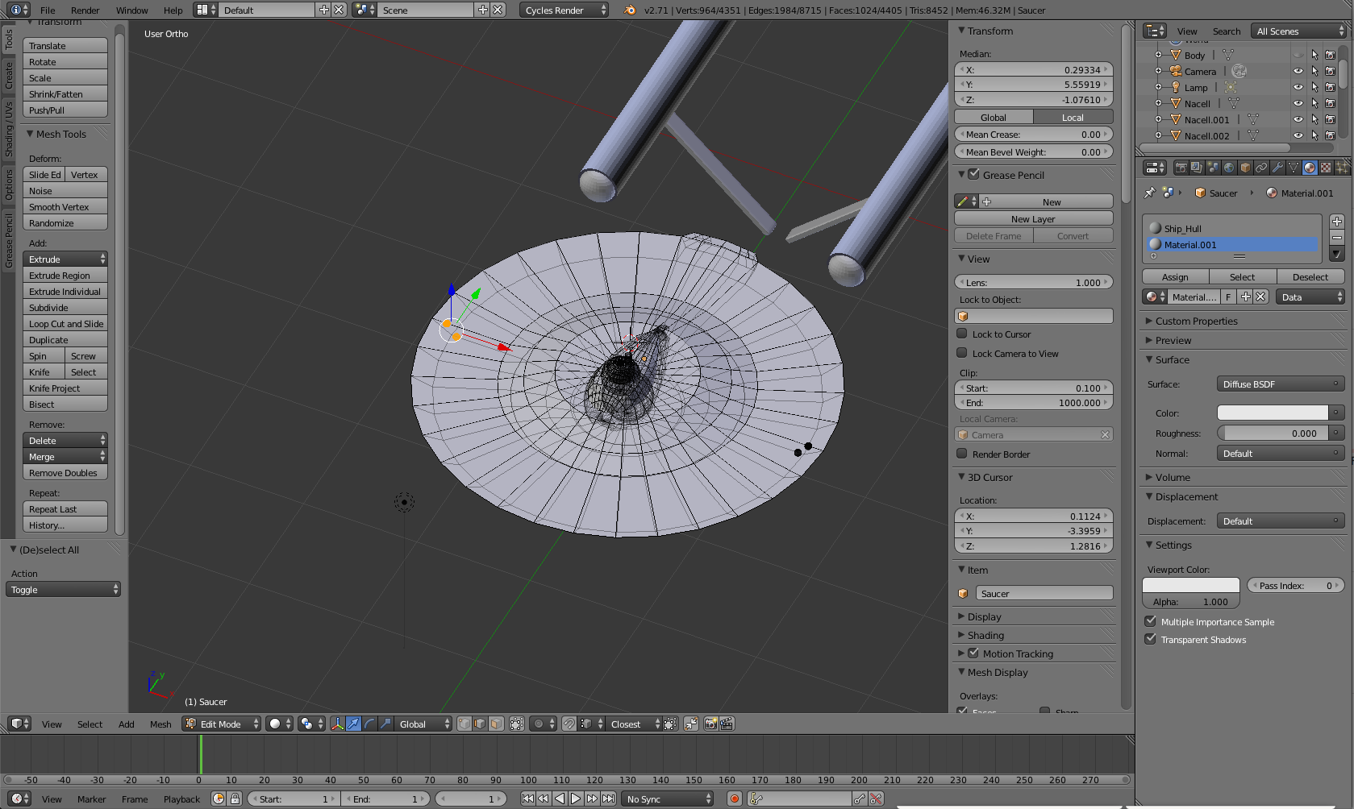Open the Render properties tab (camera icon)
The height and width of the screenshot is (809, 1354).
[x=1181, y=168]
